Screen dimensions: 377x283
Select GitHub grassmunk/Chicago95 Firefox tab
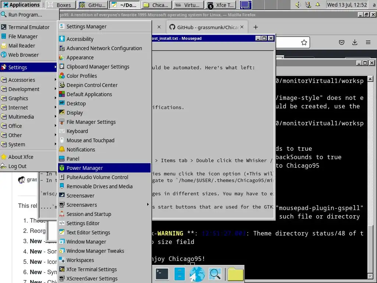click(x=207, y=27)
